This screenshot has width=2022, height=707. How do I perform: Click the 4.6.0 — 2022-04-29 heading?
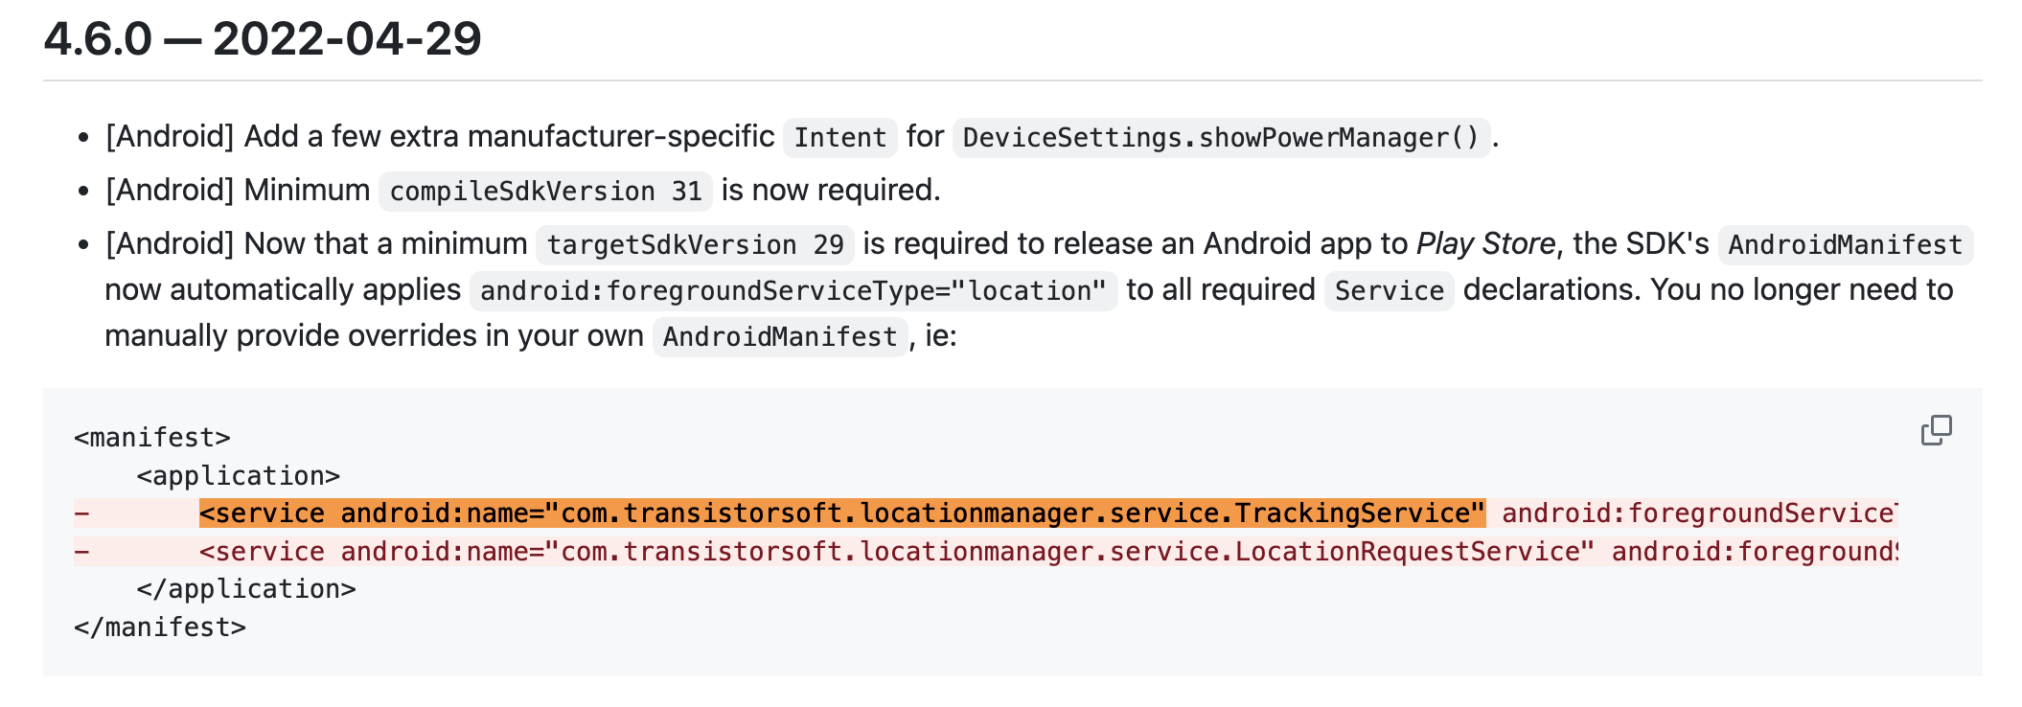[263, 39]
